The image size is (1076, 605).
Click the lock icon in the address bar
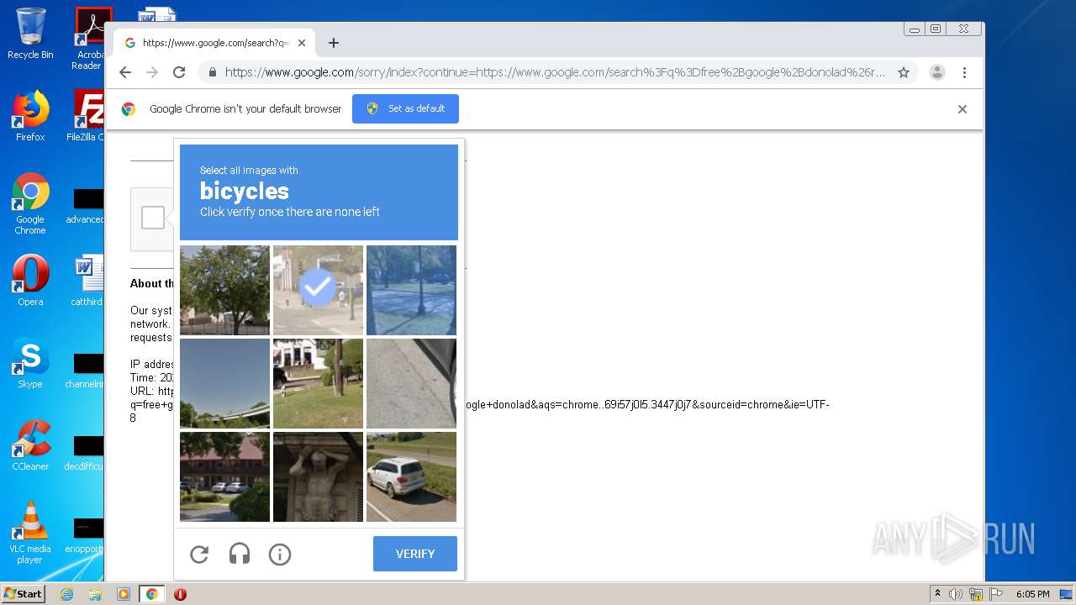pos(214,72)
